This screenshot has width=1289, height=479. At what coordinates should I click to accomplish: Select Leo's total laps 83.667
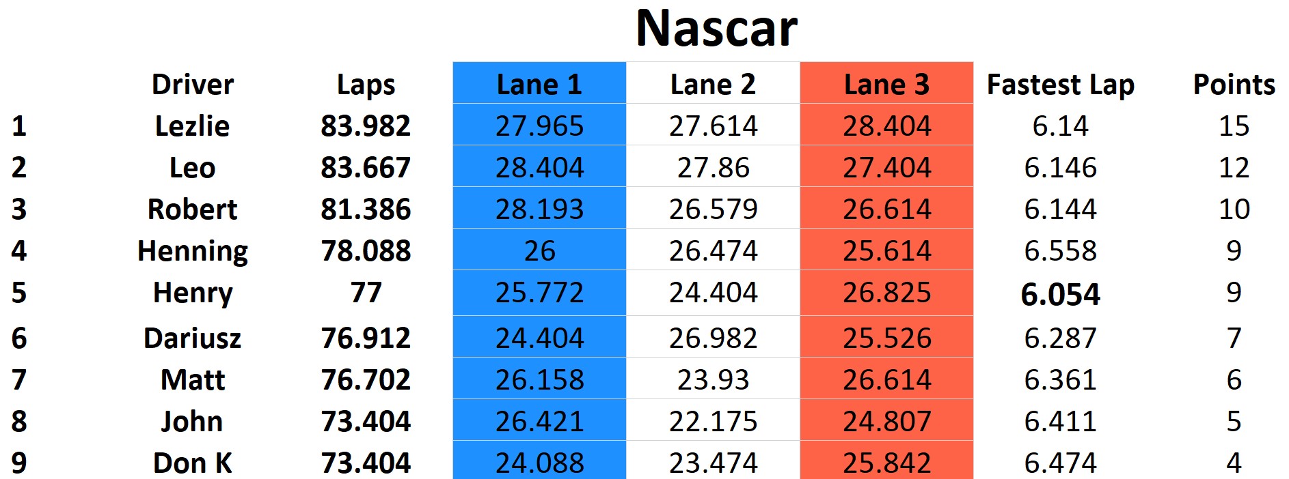[x=366, y=168]
